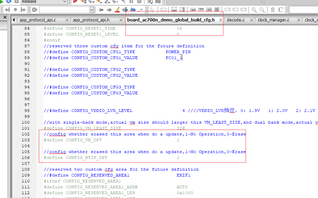Switch to the clock_manager.c tab
The height and width of the screenshot is (198, 318).
pyautogui.click(x=274, y=20)
